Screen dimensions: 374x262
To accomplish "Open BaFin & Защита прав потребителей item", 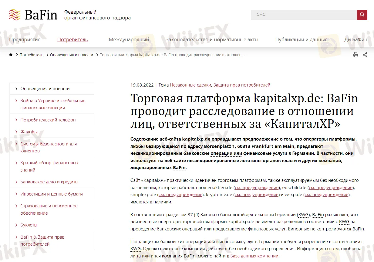I will (x=42, y=240).
